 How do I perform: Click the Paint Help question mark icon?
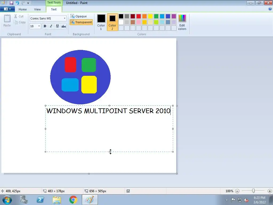coord(270,9)
